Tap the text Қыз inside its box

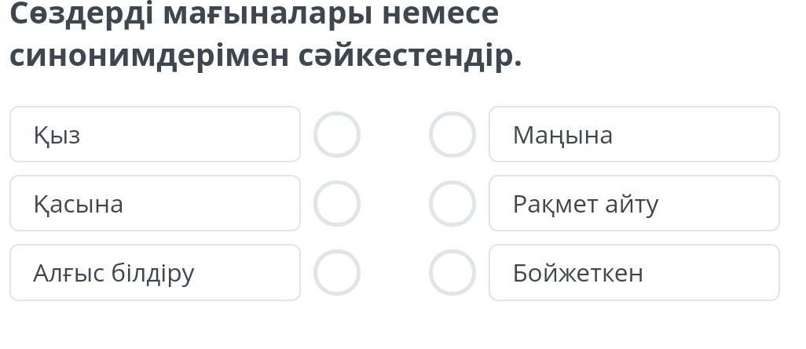click(x=57, y=136)
